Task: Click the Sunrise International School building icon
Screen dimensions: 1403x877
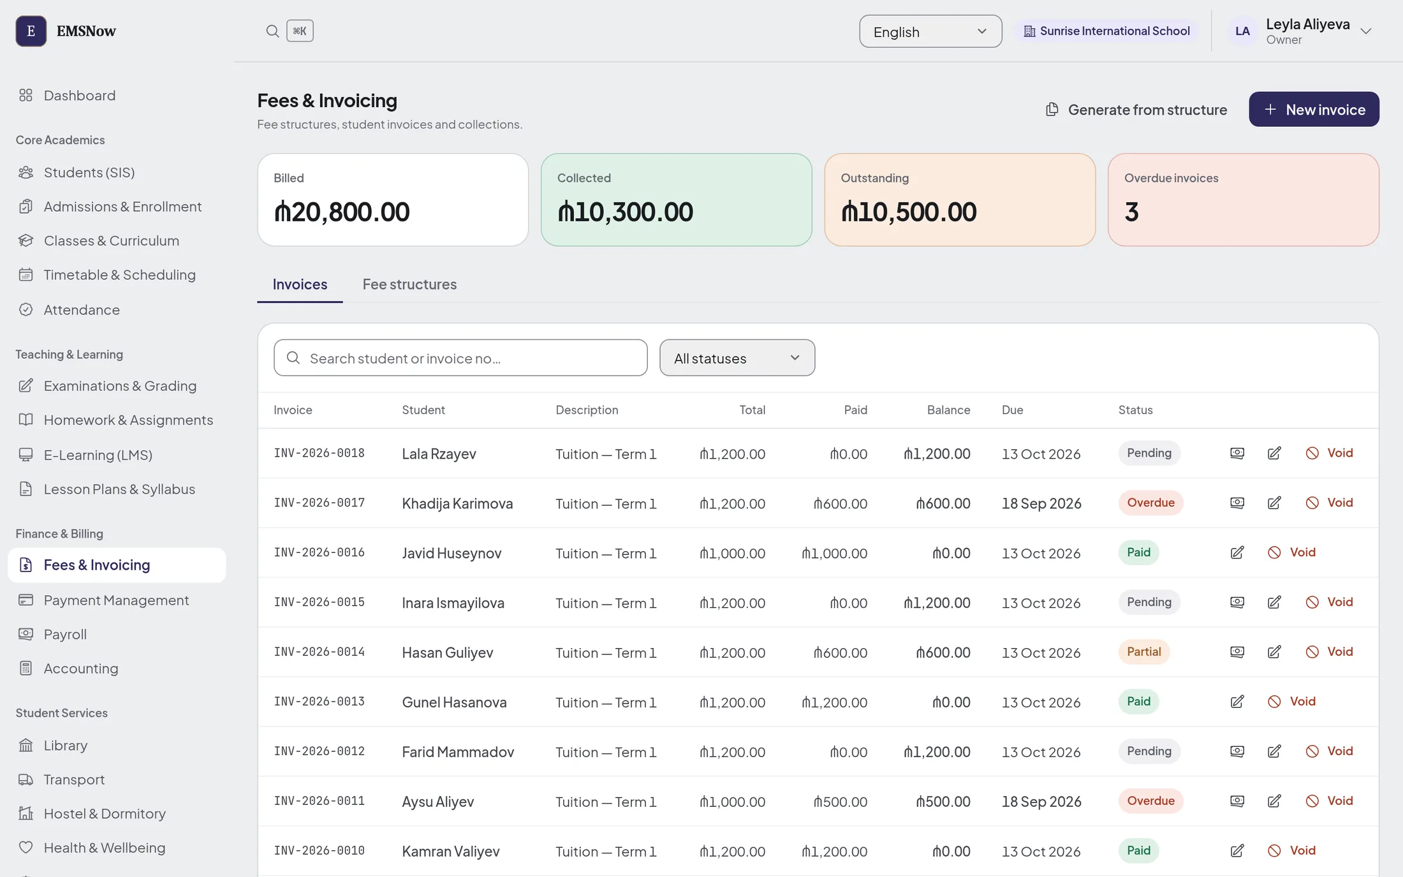Action: (1029, 31)
